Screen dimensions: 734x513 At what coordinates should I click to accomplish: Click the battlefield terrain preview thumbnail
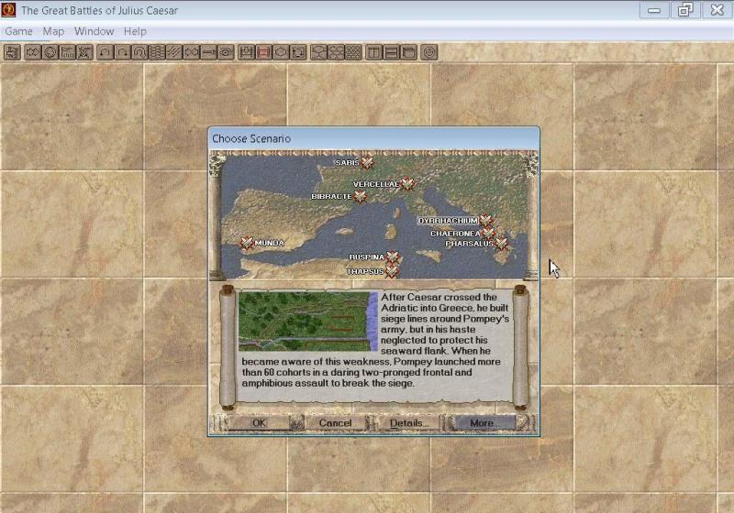pos(307,322)
